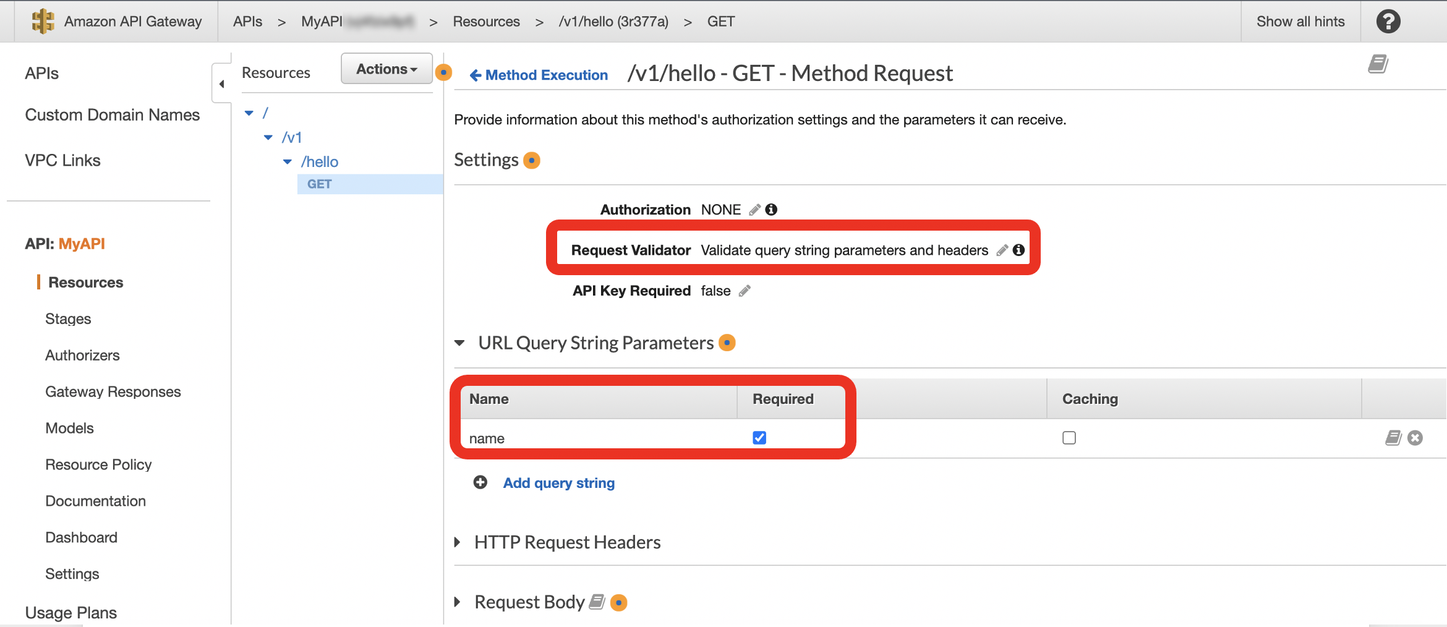Screen dimensions: 1447x627
Task: Open Stages in the sidebar
Action: point(68,319)
